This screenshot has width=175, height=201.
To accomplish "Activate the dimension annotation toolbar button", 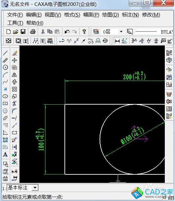I will [x=117, y=41].
